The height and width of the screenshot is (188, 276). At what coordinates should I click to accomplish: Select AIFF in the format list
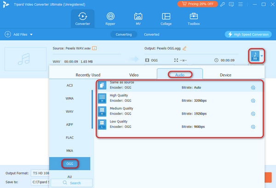[x=69, y=124]
